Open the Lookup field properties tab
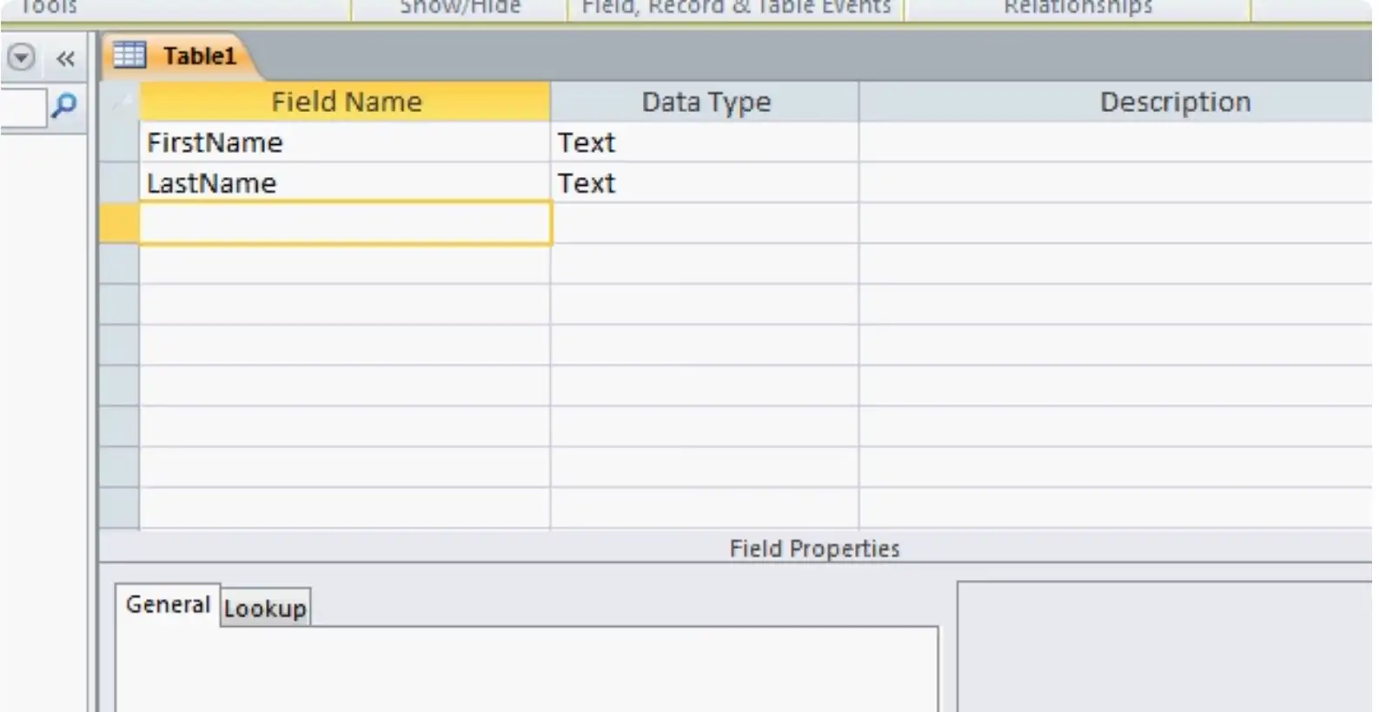 click(265, 608)
